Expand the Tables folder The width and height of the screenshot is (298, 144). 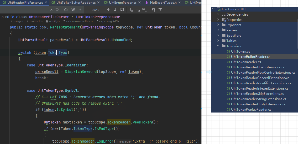(x=218, y=41)
